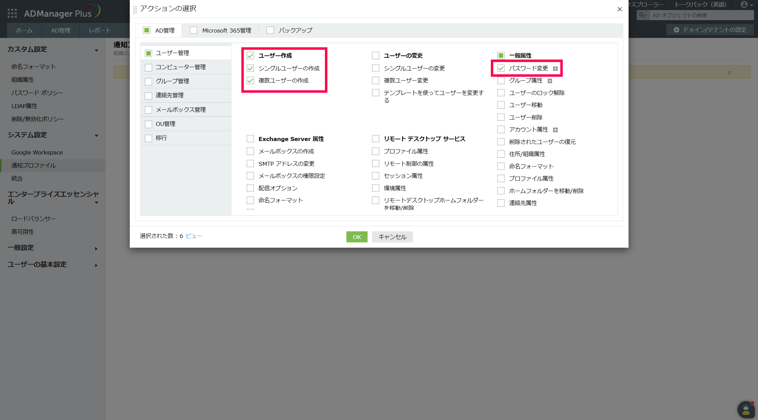Expand the グループ属性 plus icon
The height and width of the screenshot is (420, 758).
(550, 81)
